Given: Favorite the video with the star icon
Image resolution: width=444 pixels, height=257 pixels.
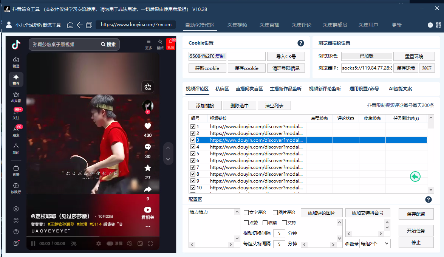Looking at the screenshot, I should pyautogui.click(x=148, y=168).
